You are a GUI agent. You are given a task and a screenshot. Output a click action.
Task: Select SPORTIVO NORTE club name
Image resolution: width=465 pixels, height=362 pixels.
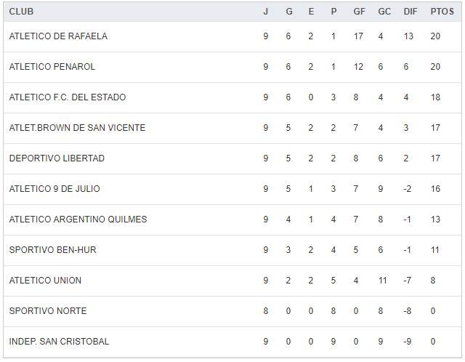click(48, 311)
